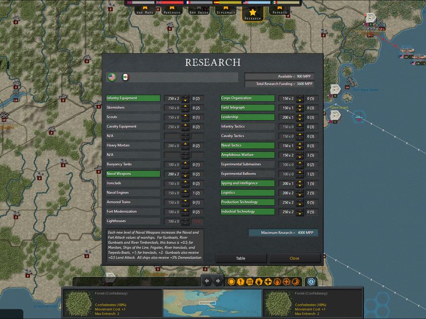The width and height of the screenshot is (426, 319).
Task: Select Infantry Tactics research row
Action: coord(248,127)
